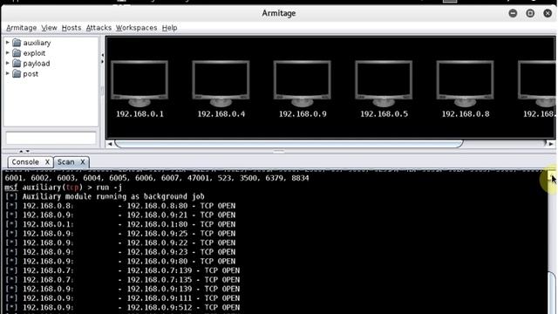Select the auxiliary tree label
This screenshot has width=558, height=314.
click(x=37, y=43)
